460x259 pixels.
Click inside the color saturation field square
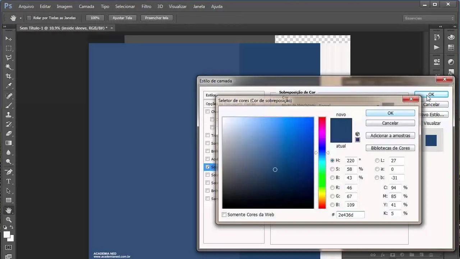coord(268,163)
